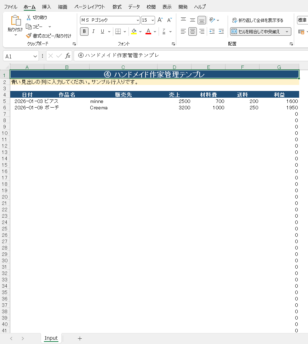The image size is (308, 344).
Task: Click the Paste (貼り付け) clipboard icon
Action: (16, 21)
